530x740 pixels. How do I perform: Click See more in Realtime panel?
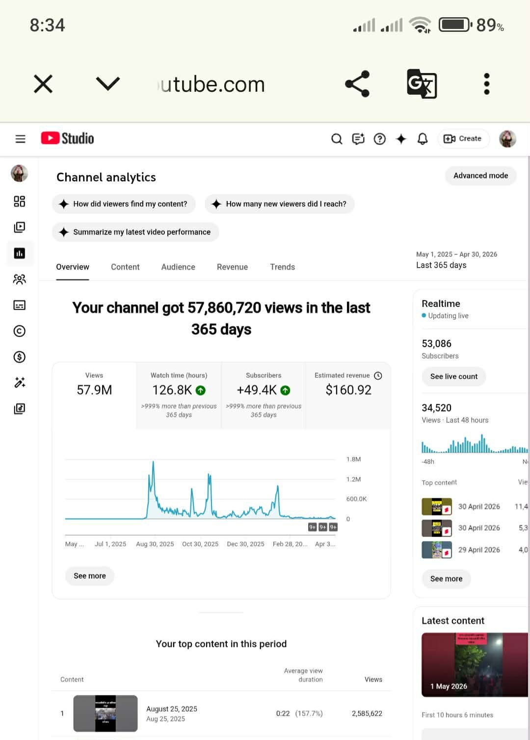446,579
